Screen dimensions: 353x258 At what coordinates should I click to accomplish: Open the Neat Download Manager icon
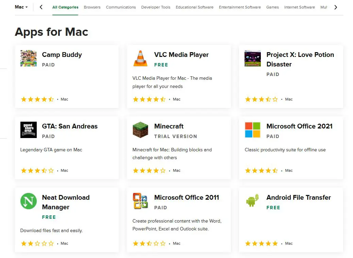tap(28, 201)
